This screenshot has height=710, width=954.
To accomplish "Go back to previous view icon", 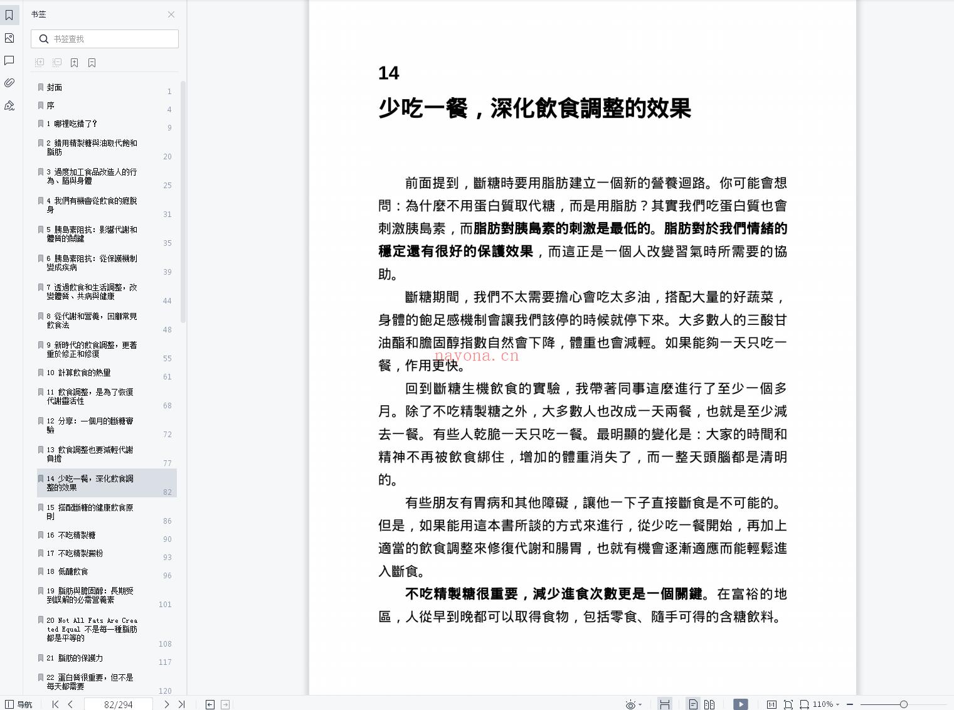I will click(210, 704).
